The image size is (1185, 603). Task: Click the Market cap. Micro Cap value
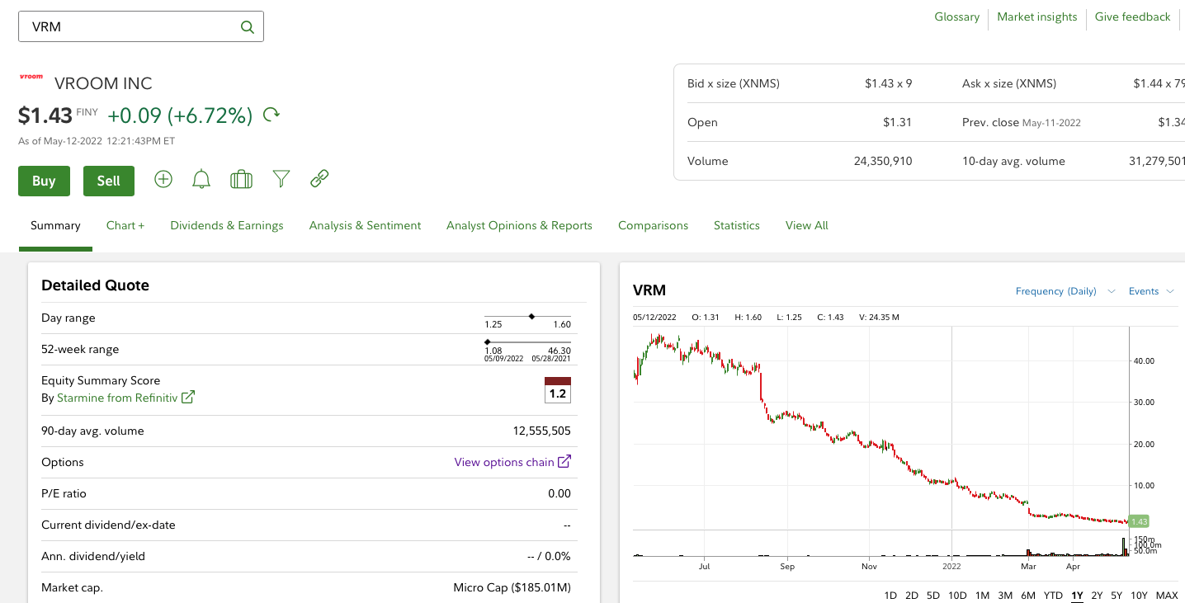click(512, 588)
